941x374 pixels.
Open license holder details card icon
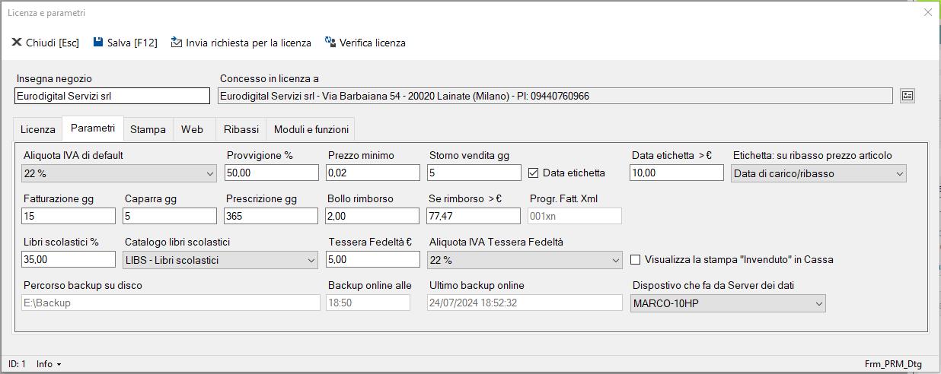coord(907,96)
